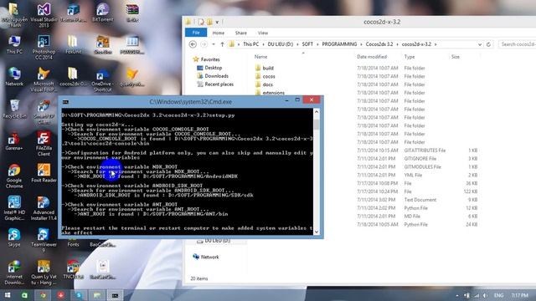Open Home tab in Explorer ribbon
This screenshot has height=301, width=536.
218,33
